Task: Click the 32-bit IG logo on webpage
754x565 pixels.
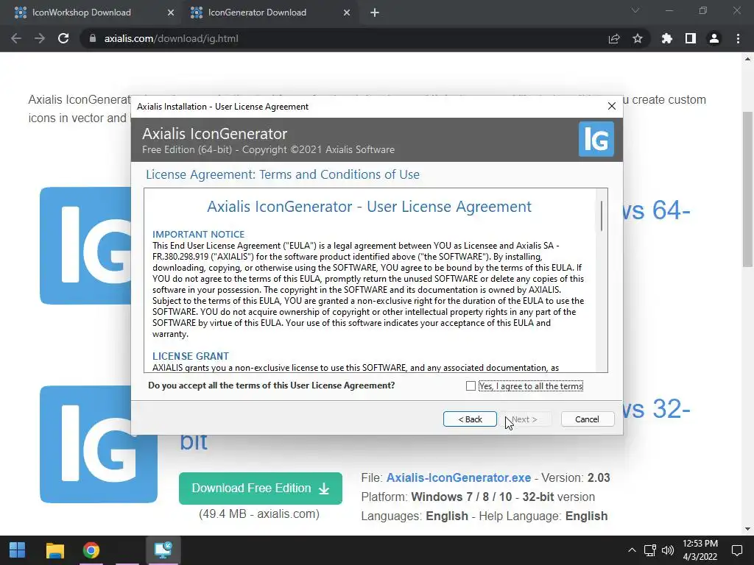Action: [x=99, y=444]
